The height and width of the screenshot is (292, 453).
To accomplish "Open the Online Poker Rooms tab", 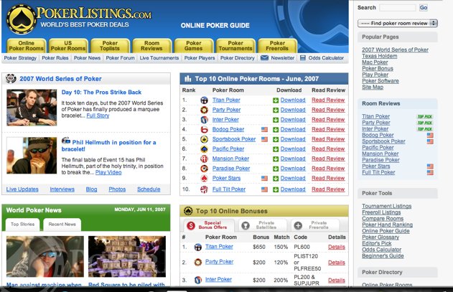I will (27, 46).
